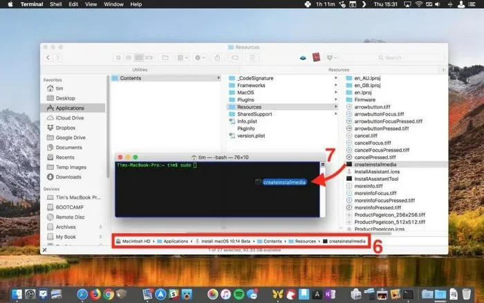Viewport: 484px width, 303px height.
Task: Switch Finder to gallery view
Action: tap(149, 57)
